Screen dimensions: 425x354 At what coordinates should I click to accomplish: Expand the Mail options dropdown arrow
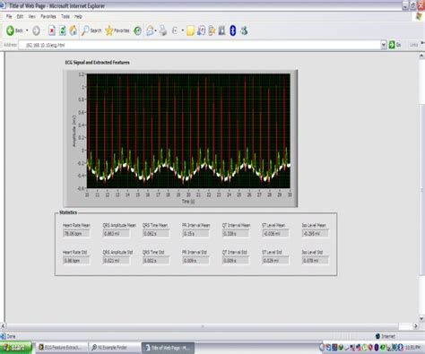click(156, 30)
